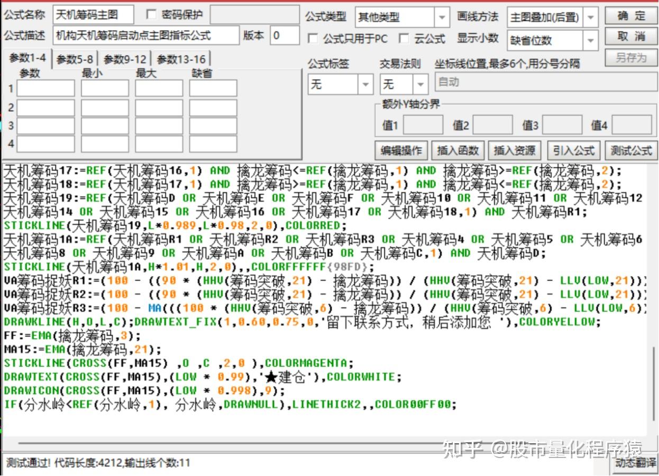Screen dimensions: 659x476
Task: Click row 3 缺省 field
Action: click(213, 126)
